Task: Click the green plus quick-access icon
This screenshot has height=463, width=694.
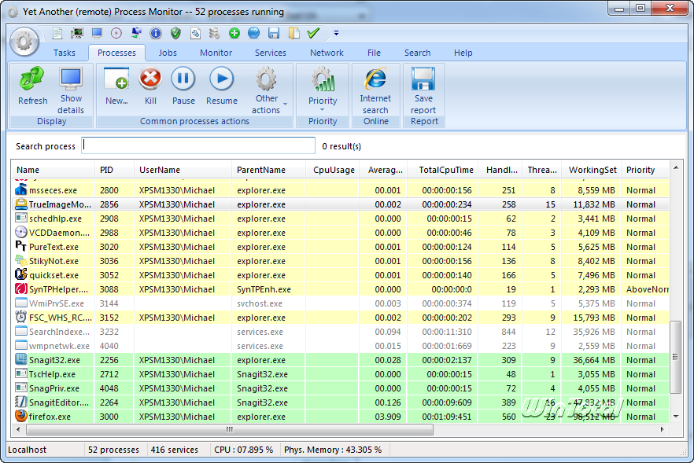Action: tap(234, 33)
